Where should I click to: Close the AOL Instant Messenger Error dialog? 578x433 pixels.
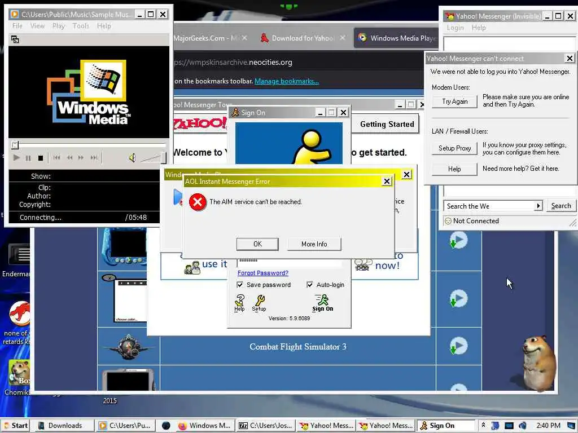387,181
